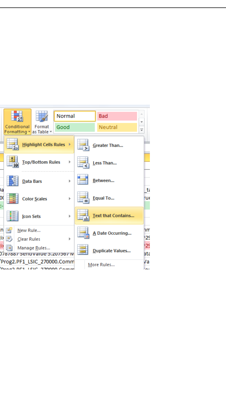Expand arrow next to Data Bars
Screen dimensions: 226x401
pos(69,181)
